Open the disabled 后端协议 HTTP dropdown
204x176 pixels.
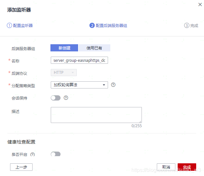[64, 73]
